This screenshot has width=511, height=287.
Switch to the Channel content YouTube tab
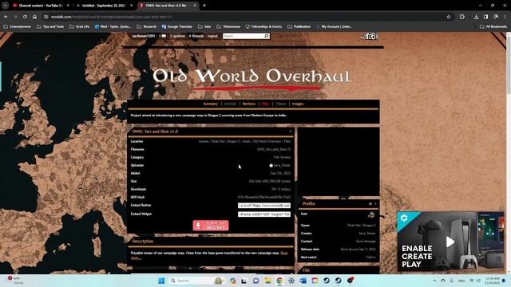(x=41, y=6)
